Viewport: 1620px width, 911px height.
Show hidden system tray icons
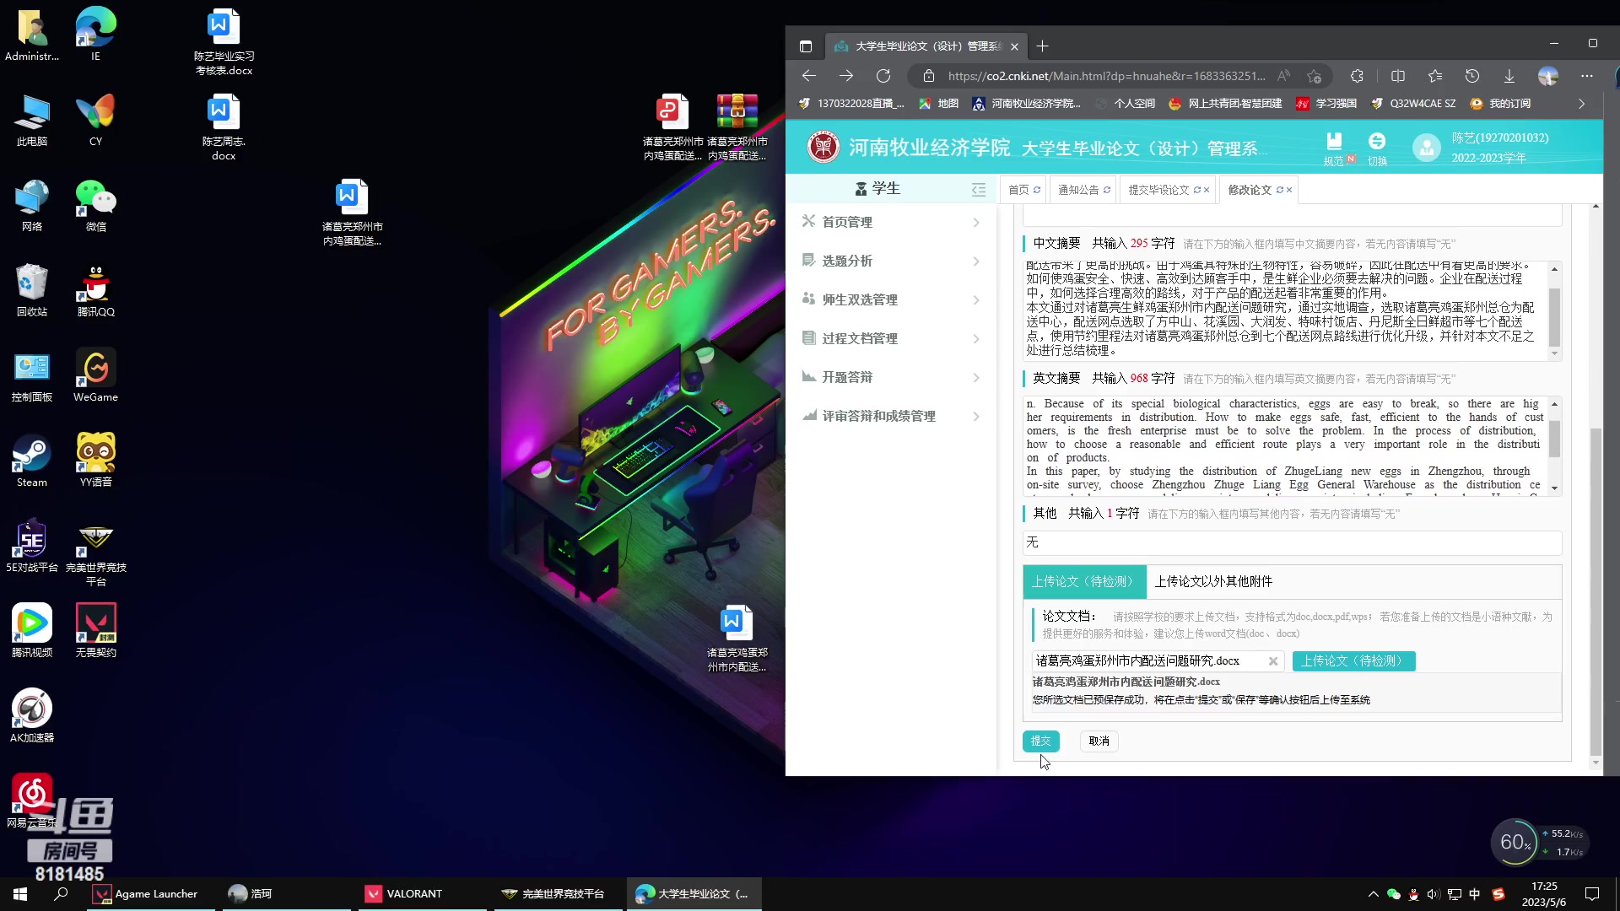[1373, 894]
